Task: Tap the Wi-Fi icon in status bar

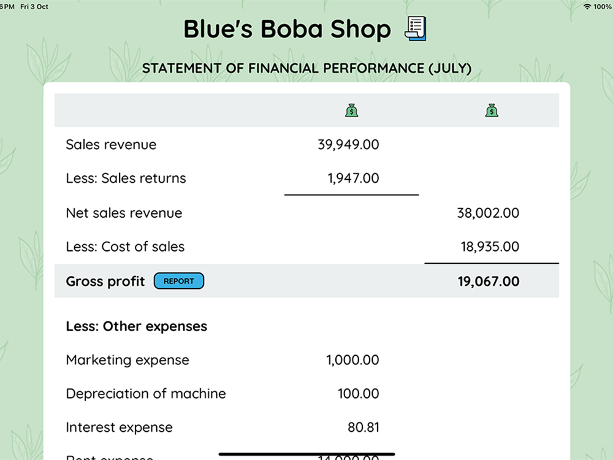Action: pos(587,6)
